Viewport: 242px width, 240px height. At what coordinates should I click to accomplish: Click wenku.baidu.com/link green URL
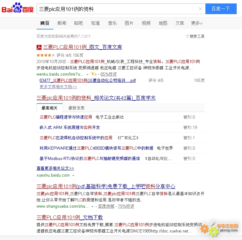(x=60, y=74)
